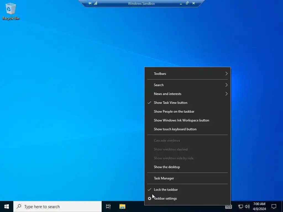Minimize the Windows Sandbox connection bar
The width and height of the screenshot is (283, 212).
click(181, 3)
